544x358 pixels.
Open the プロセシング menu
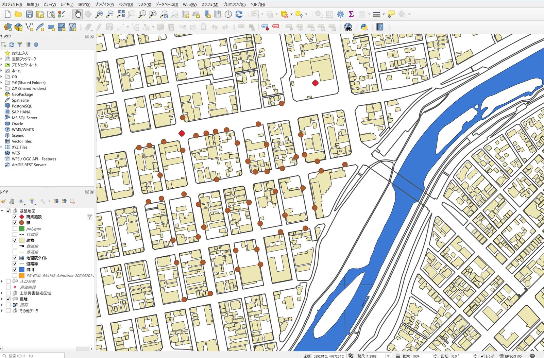click(234, 4)
